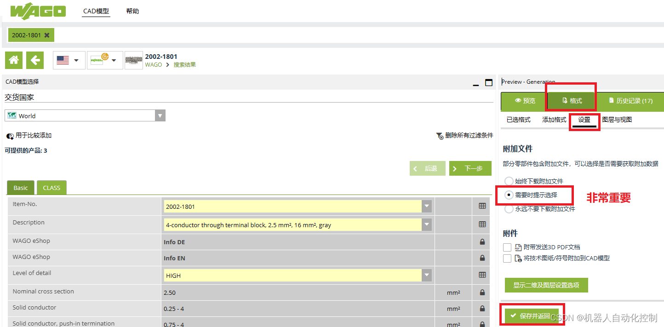
Task: Enable 附带发送3D PDF文档 checkbox
Action: [507, 247]
